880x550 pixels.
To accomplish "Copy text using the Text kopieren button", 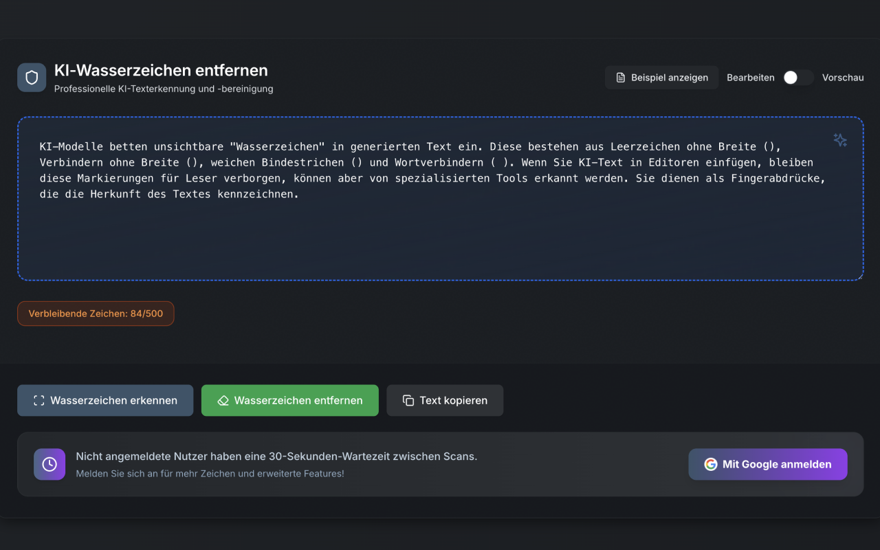I will tap(445, 401).
